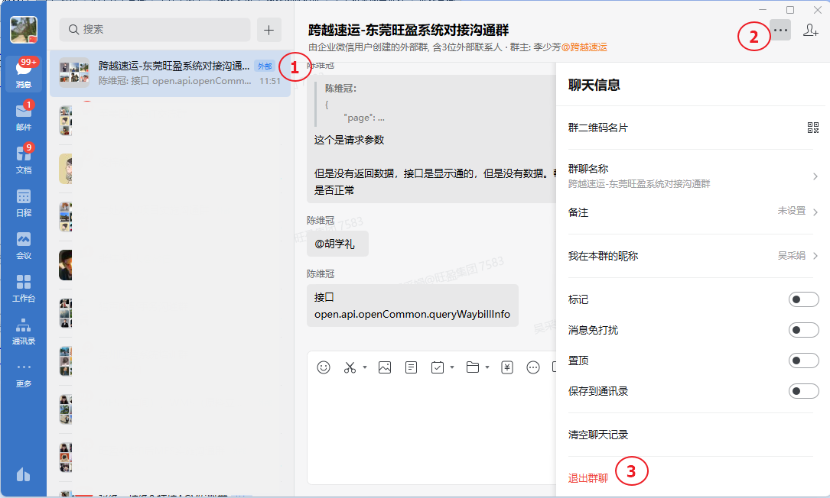
Task: Expand the 备注 chevron
Action: (815, 212)
